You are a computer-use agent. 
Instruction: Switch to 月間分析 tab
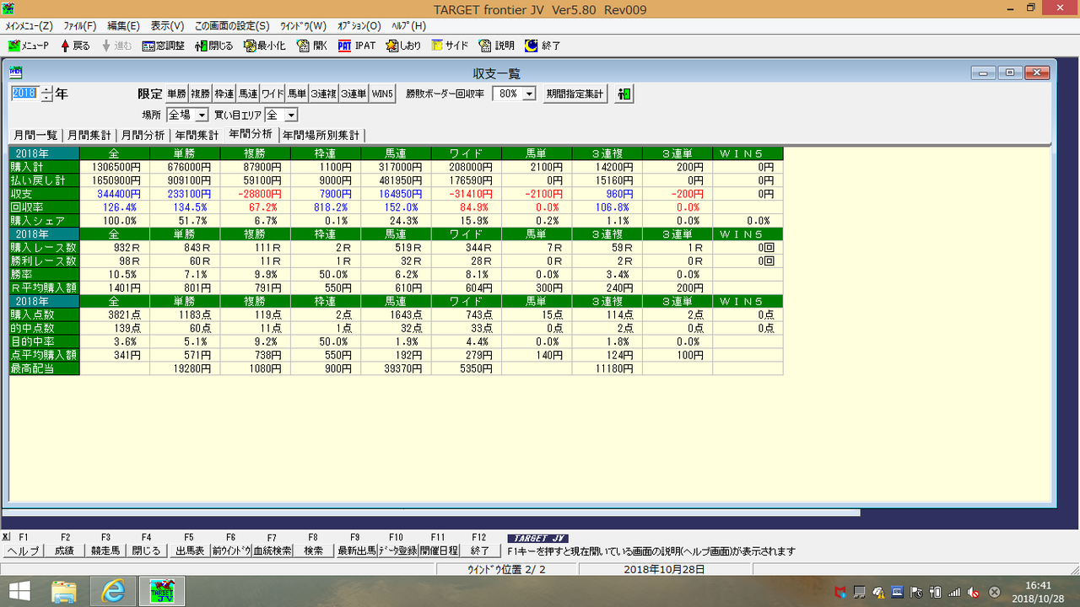pyautogui.click(x=143, y=136)
